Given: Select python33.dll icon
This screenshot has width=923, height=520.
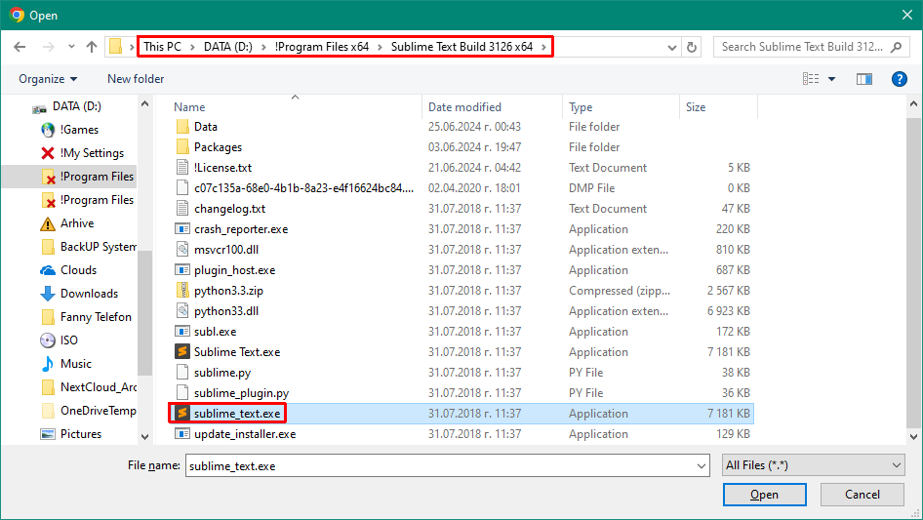Looking at the screenshot, I should click(182, 311).
